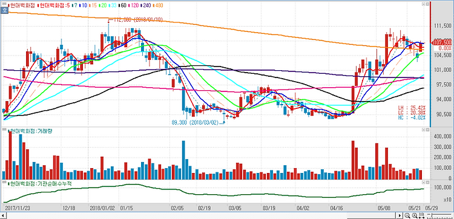The height and width of the screenshot is (219, 454).
Task: Click the small gray icon at chart top-left
Action: pos(4,4)
